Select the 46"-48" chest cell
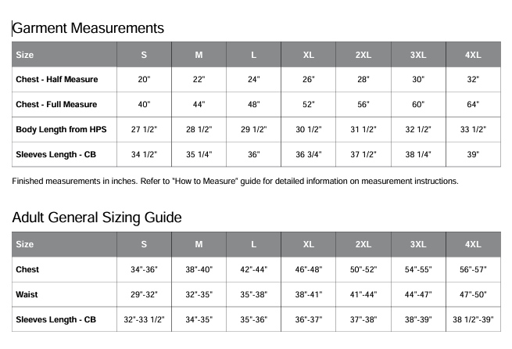The image size is (512, 349). point(309,269)
